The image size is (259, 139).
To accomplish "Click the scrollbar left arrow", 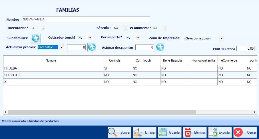I will (x=5, y=112).
